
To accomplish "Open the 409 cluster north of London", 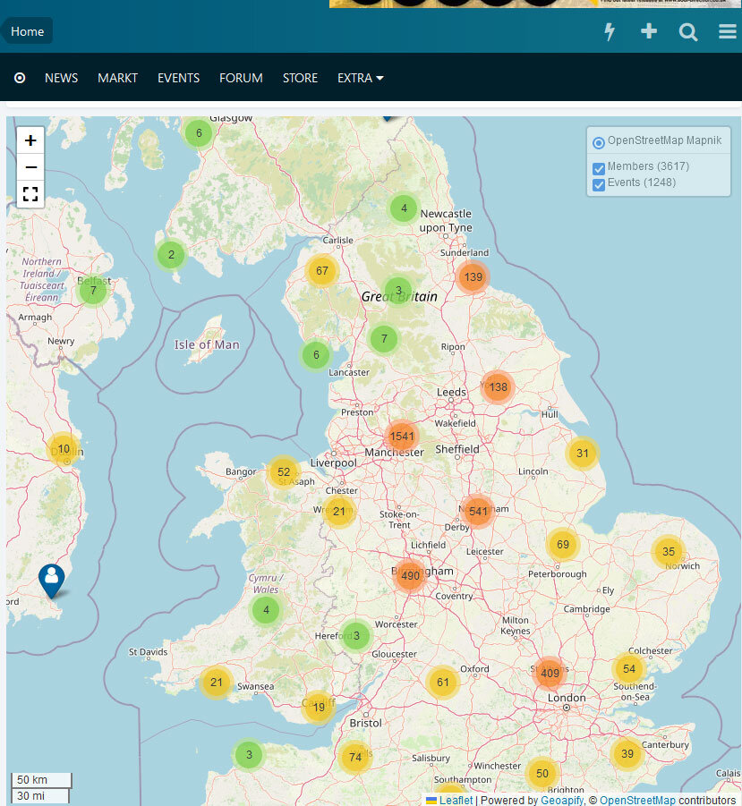I will pyautogui.click(x=550, y=673).
